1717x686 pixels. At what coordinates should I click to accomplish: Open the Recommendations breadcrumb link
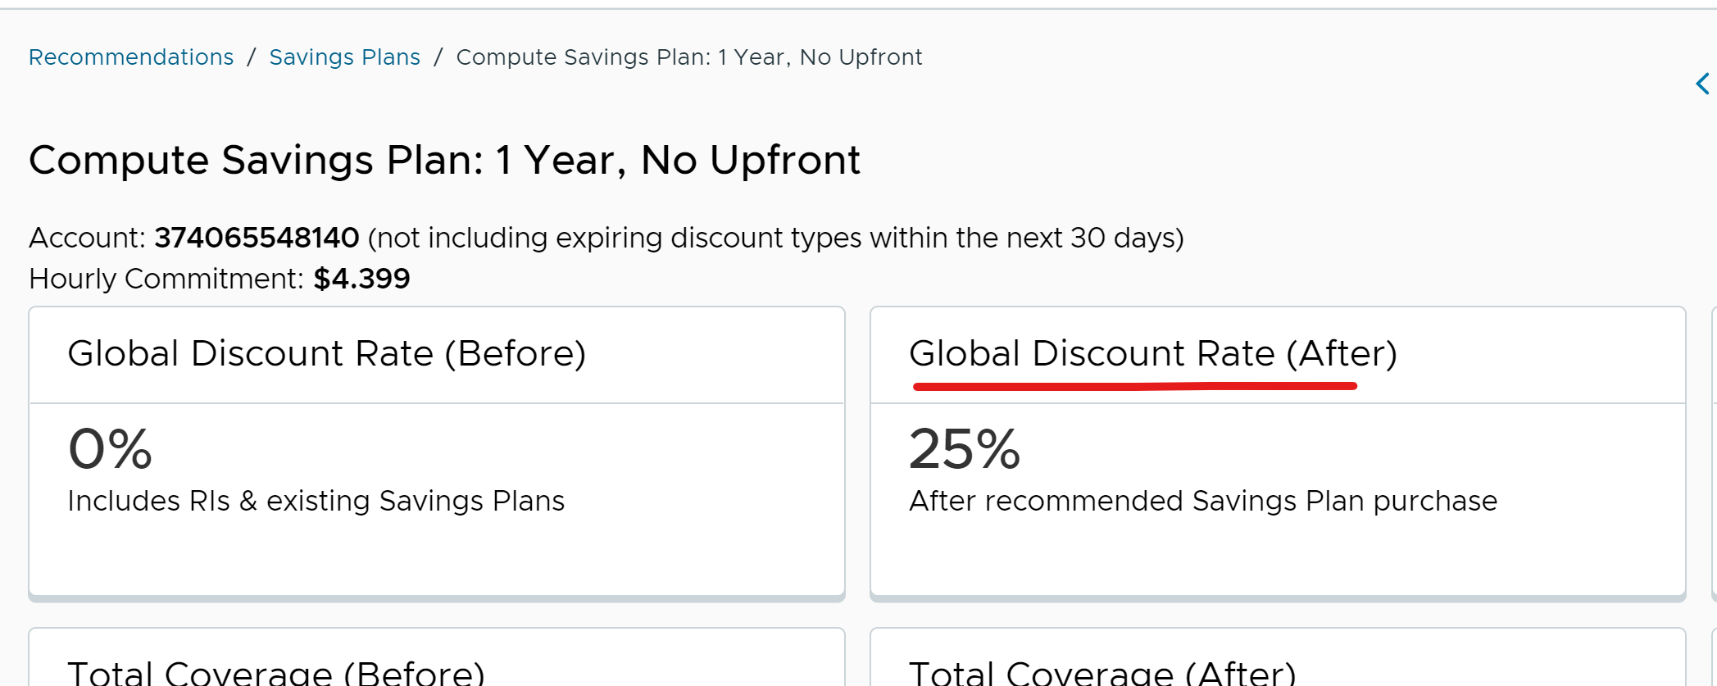tap(131, 57)
